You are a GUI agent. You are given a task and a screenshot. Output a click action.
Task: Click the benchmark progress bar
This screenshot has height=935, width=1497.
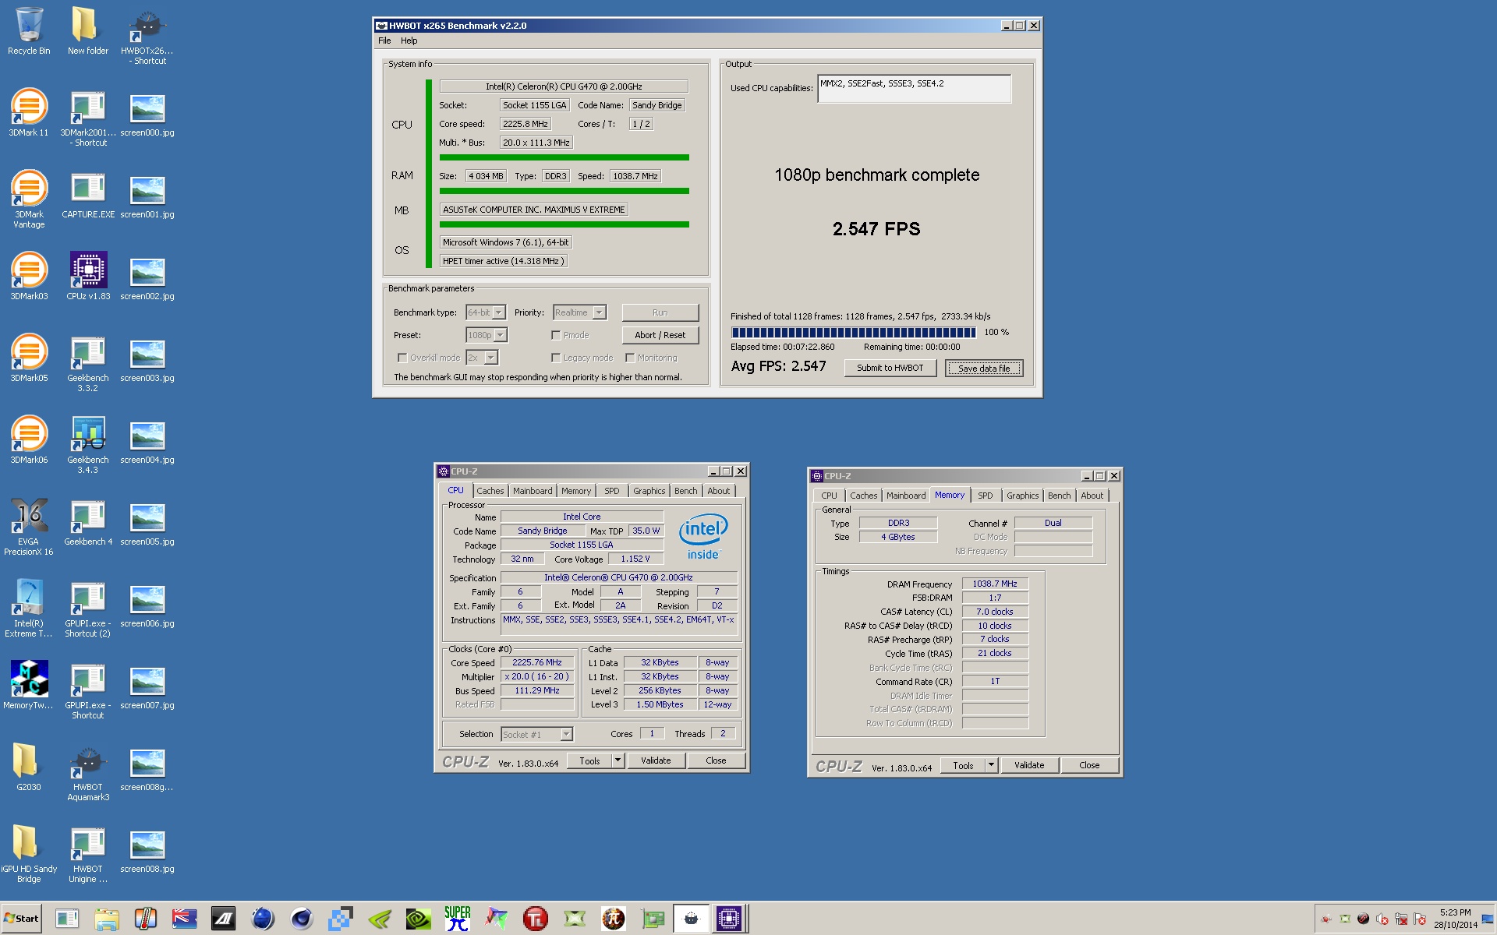click(854, 332)
